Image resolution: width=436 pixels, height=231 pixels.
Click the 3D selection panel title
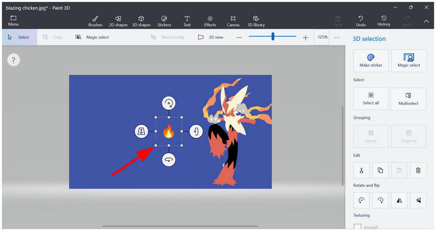369,39
